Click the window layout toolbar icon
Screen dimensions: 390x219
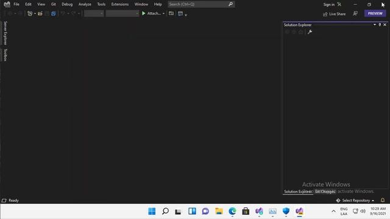pos(180,13)
